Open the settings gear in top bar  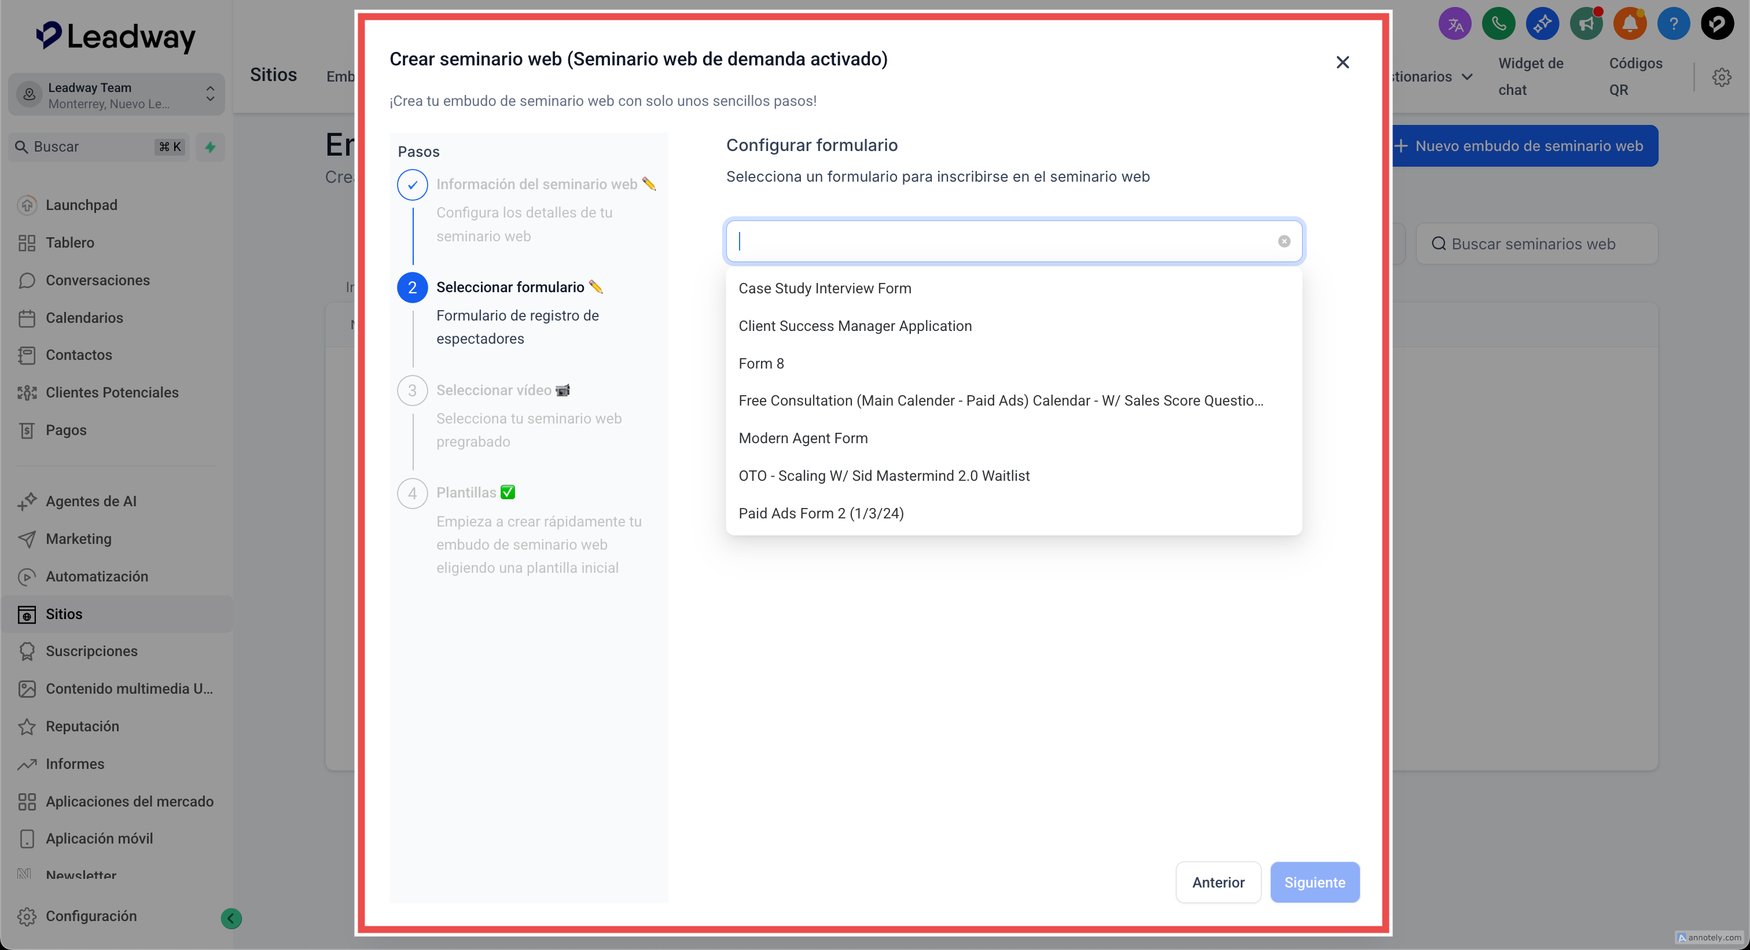point(1721,77)
